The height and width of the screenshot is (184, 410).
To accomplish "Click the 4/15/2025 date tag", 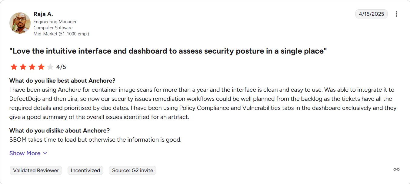I will coord(372,14).
